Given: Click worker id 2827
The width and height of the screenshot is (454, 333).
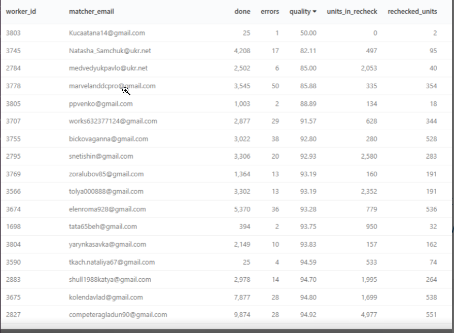Looking at the screenshot, I should [13, 315].
